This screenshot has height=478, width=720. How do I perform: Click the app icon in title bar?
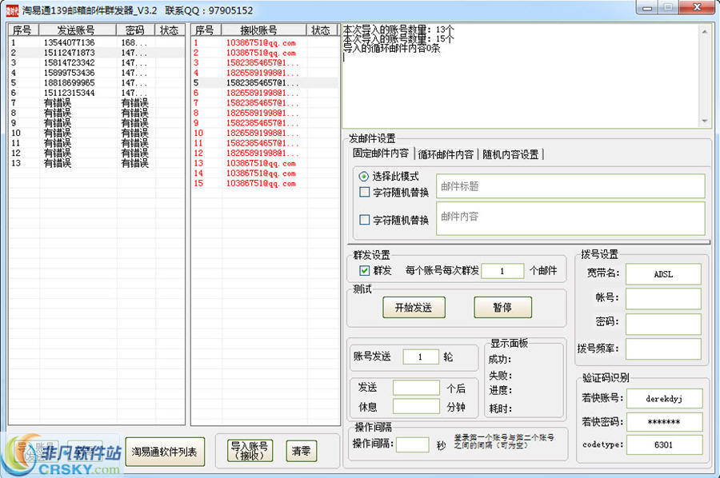[x=12, y=10]
